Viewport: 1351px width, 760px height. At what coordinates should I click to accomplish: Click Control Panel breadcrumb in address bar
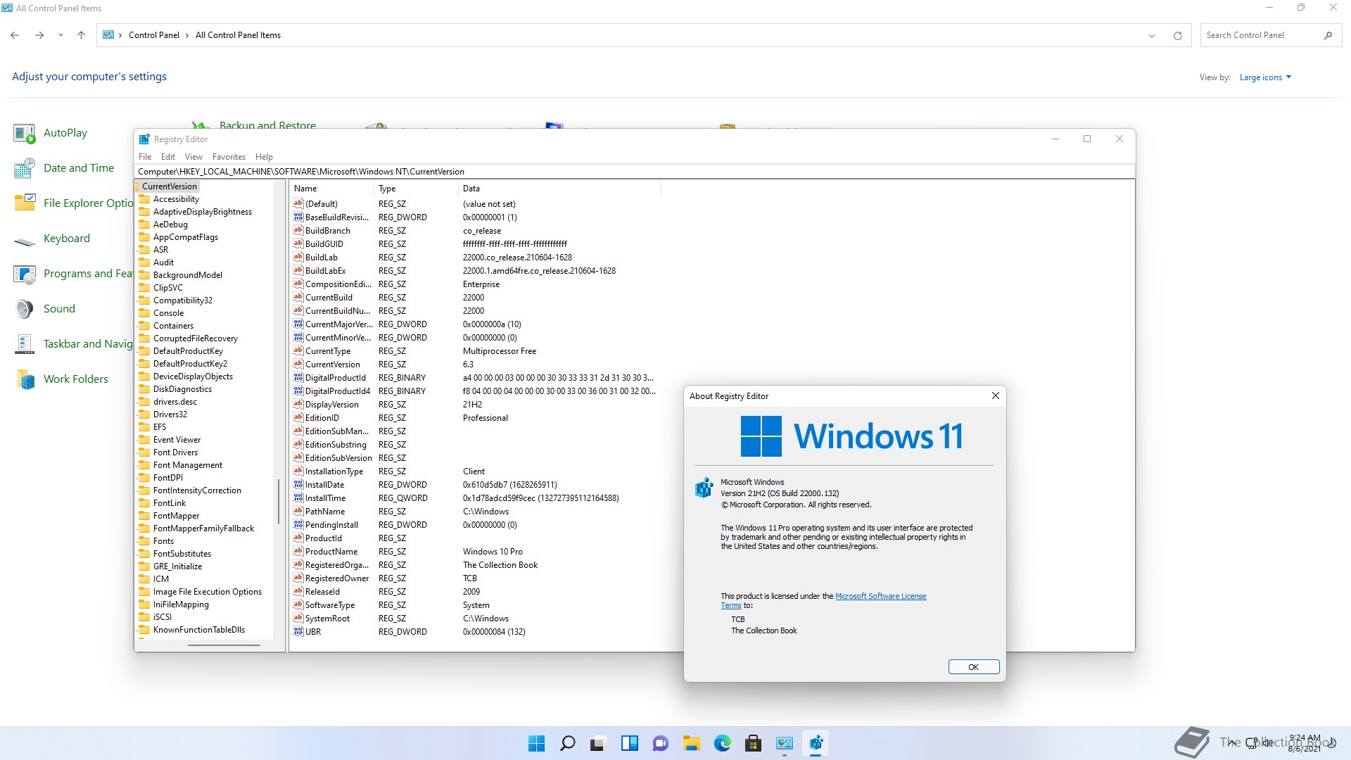[154, 35]
